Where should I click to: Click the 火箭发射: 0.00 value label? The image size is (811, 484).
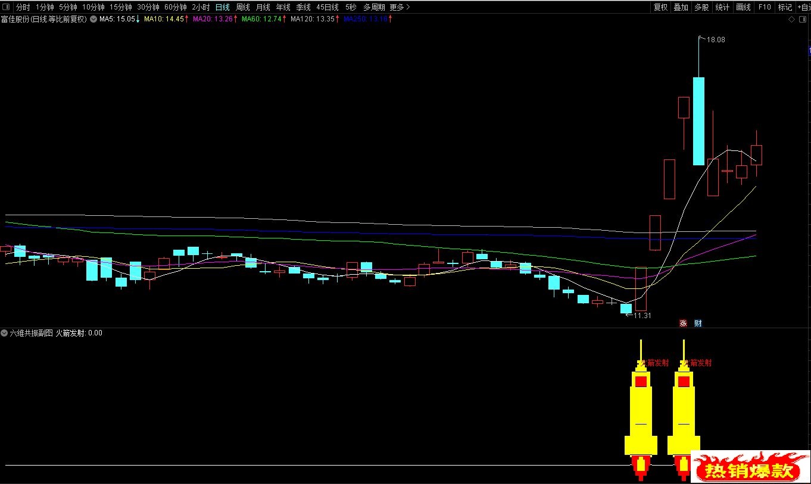[x=79, y=333]
